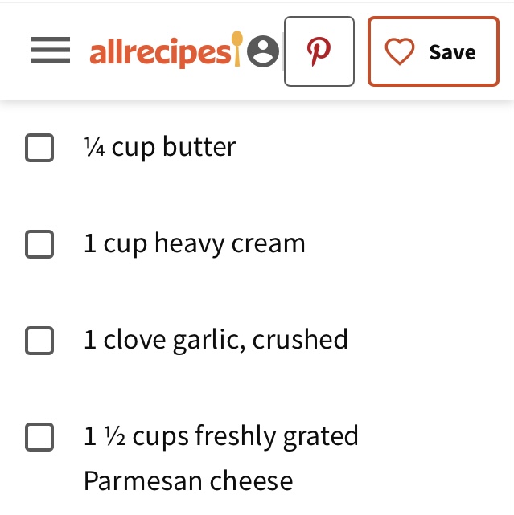The image size is (514, 515).
Task: Click the "1 ½ cups freshly grated" line
Action: 221,436
